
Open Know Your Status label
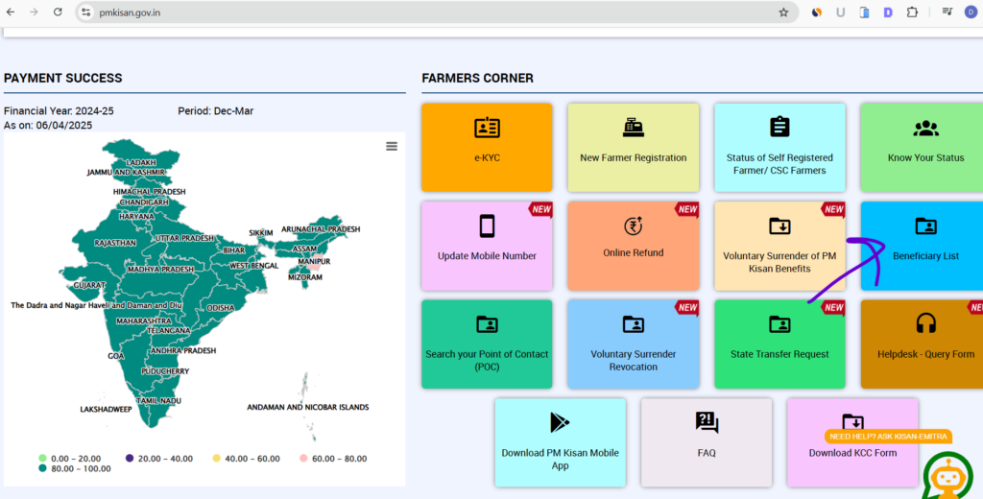point(926,158)
